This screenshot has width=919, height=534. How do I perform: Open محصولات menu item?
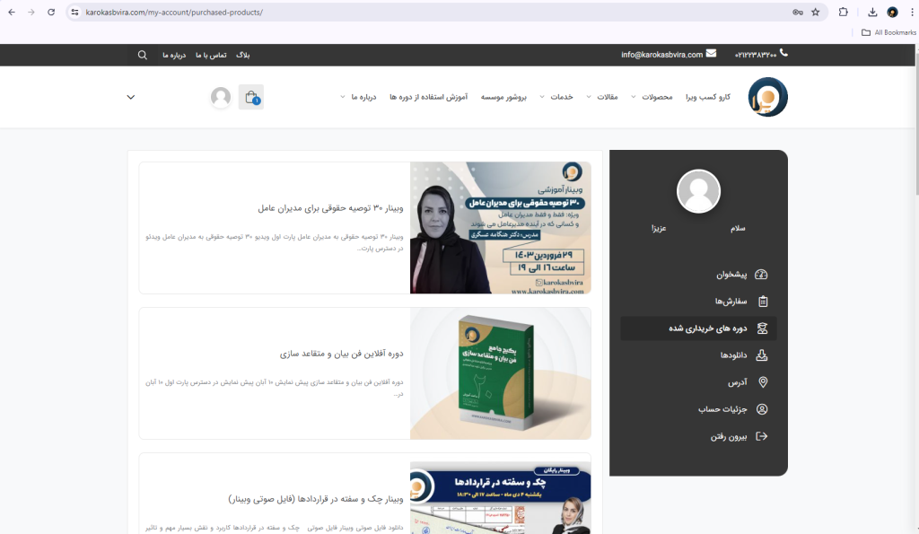[657, 97]
